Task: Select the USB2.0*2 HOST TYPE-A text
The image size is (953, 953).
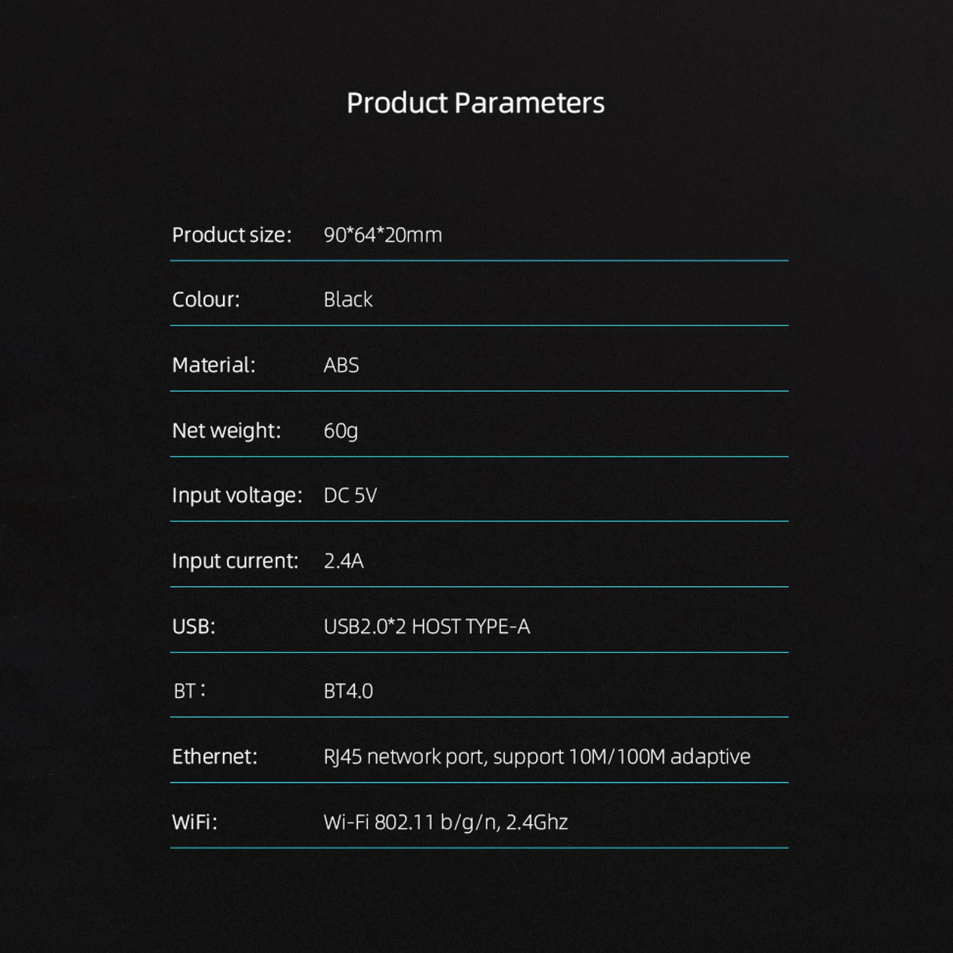Action: tap(426, 626)
